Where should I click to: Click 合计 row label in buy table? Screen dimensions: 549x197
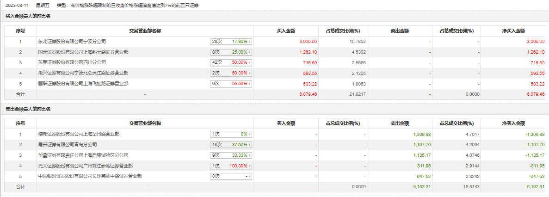coord(20,94)
